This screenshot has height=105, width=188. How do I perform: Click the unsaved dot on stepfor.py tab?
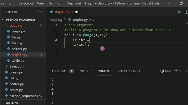(x=76, y=12)
